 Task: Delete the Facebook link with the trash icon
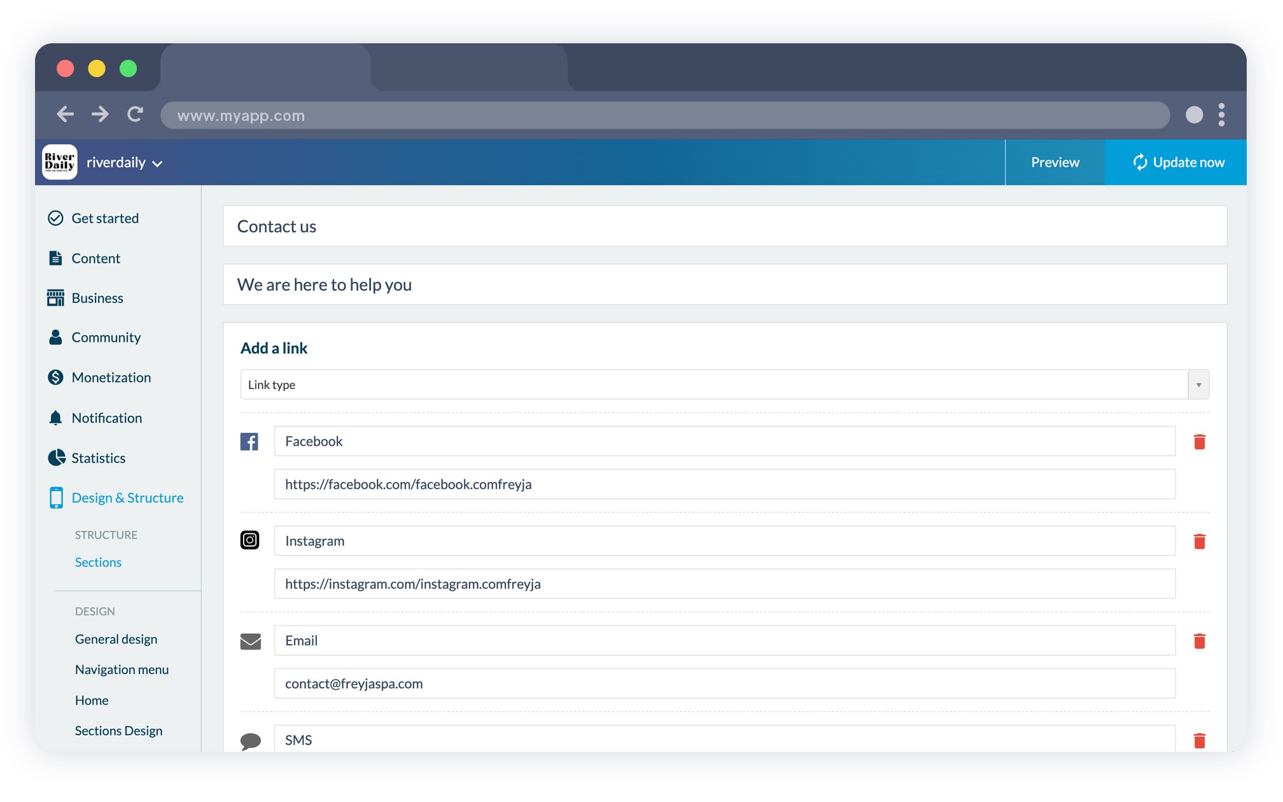pyautogui.click(x=1200, y=440)
